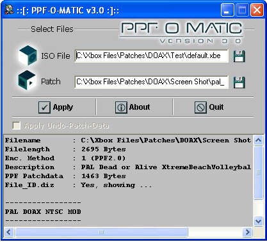The height and width of the screenshot is (242, 267).
Task: Click the Patch cube icon
Action: pos(27,80)
